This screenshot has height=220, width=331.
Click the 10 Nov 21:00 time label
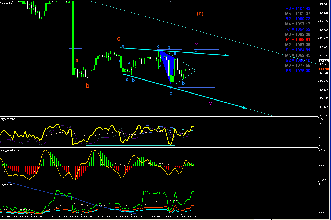point(188,216)
